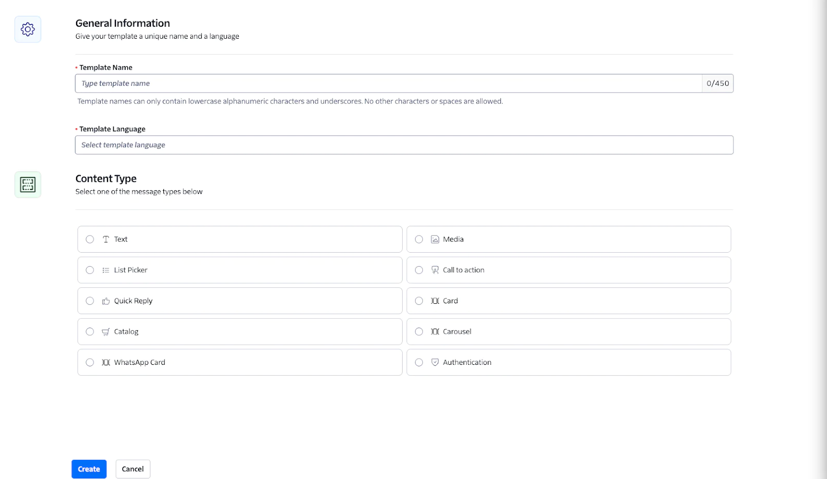
Task: Click the Text type T icon
Action: 106,239
